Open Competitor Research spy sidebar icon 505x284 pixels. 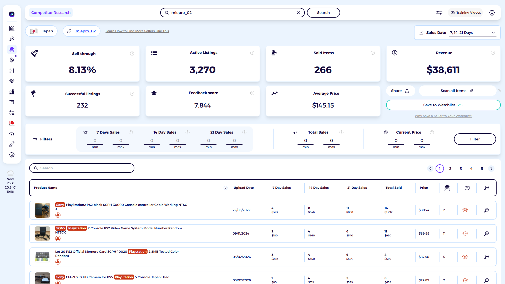(x=12, y=49)
